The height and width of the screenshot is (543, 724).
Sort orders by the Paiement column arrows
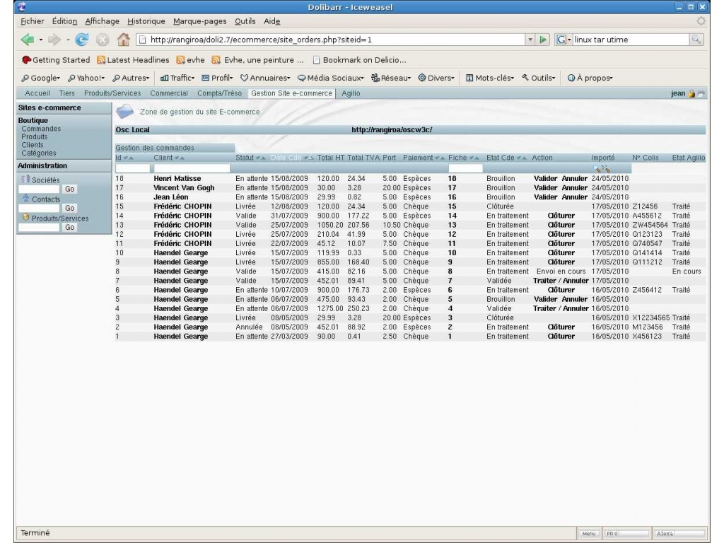438,157
